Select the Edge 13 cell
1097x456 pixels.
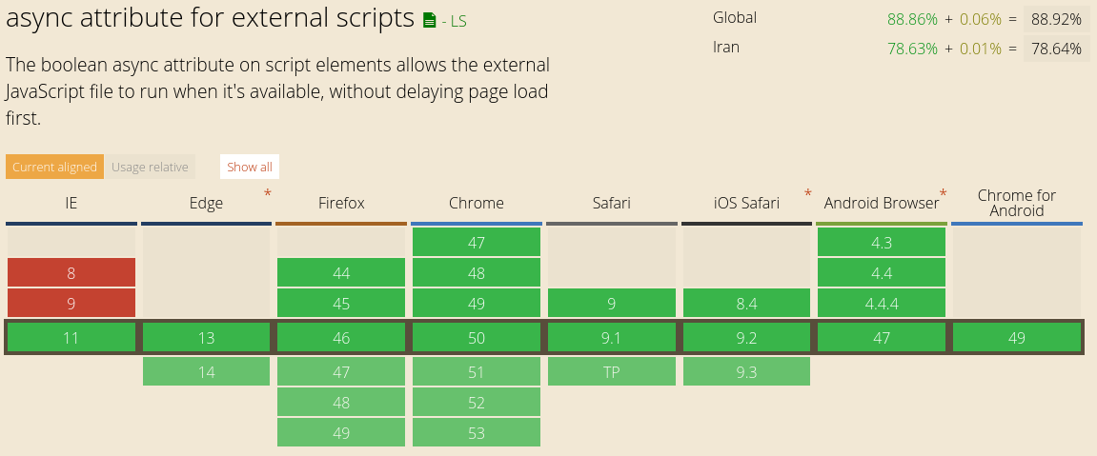207,337
